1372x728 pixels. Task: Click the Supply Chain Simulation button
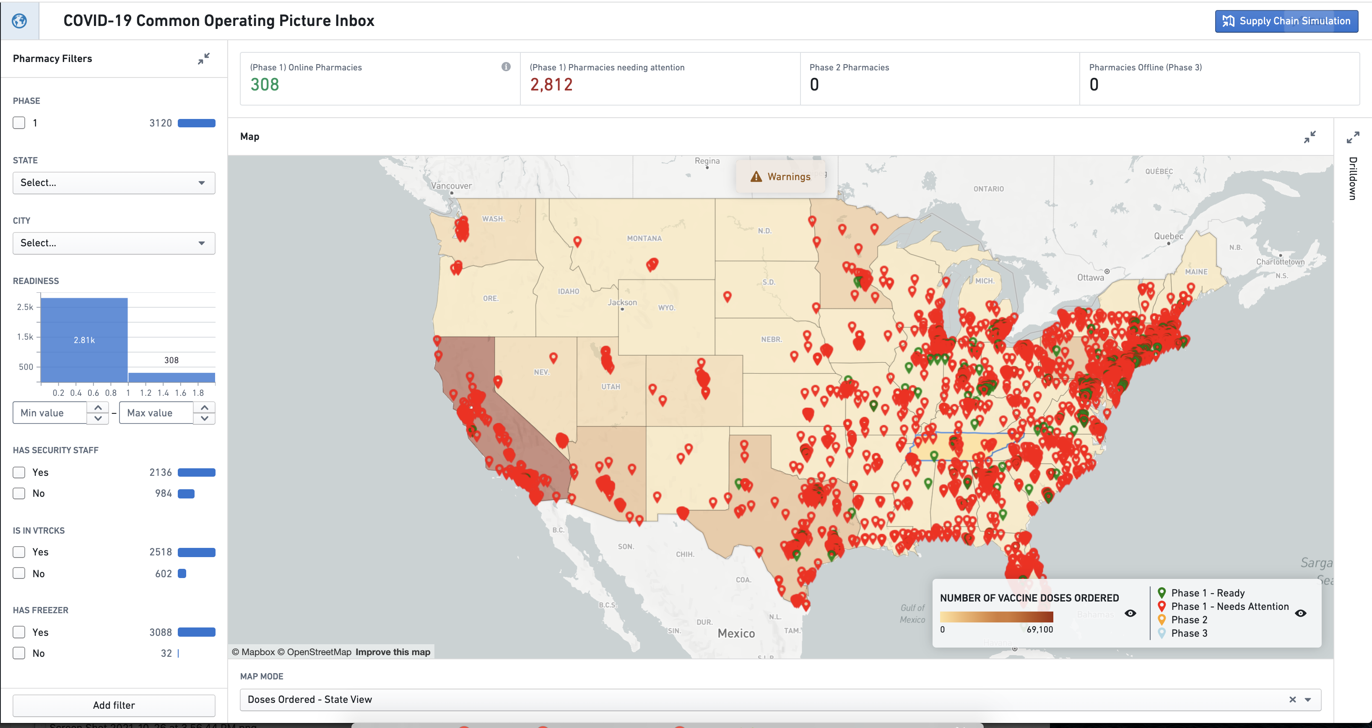(1286, 21)
